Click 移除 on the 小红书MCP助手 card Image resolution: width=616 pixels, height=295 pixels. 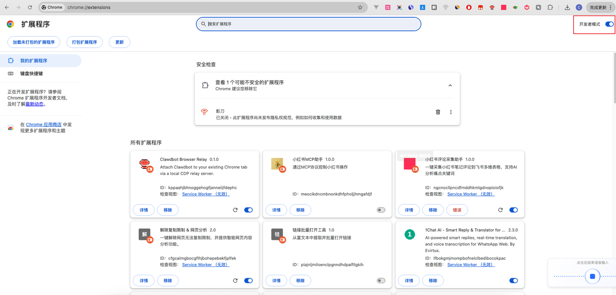[x=300, y=210]
